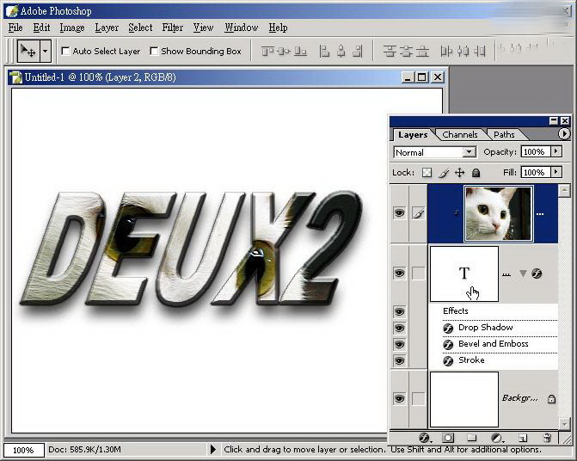577x461 pixels.
Task: Add a layer style from palette bottom
Action: coord(425,438)
